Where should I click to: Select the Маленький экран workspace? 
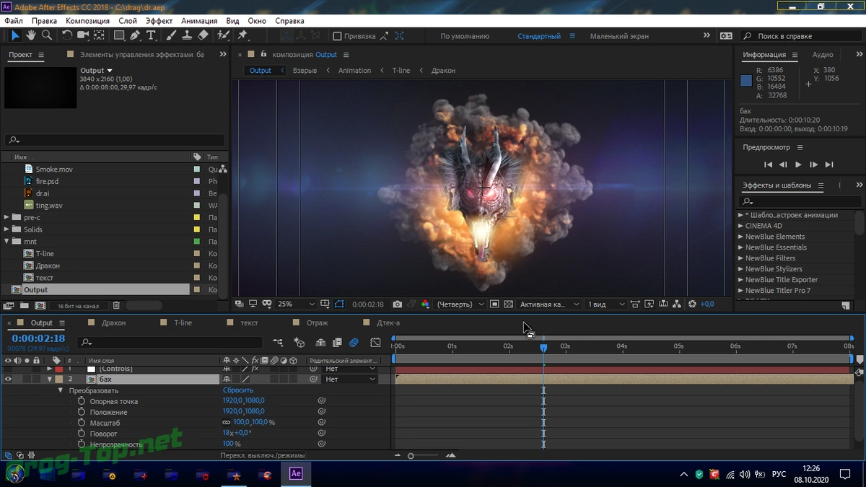tap(619, 36)
